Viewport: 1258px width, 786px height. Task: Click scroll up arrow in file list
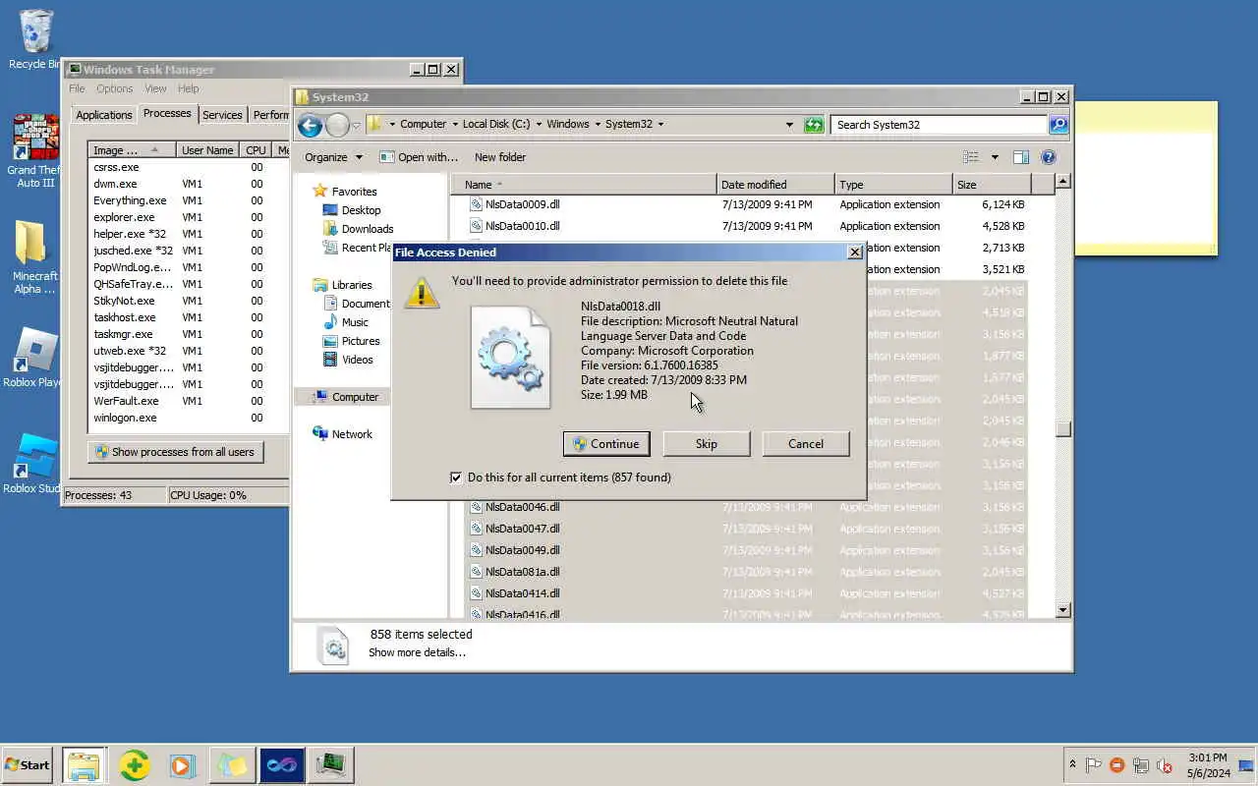click(x=1062, y=182)
